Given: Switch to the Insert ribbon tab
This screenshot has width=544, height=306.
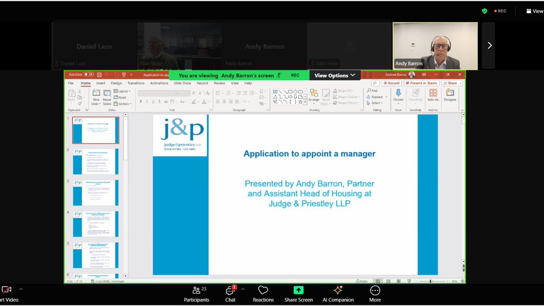Looking at the screenshot, I should click(101, 83).
